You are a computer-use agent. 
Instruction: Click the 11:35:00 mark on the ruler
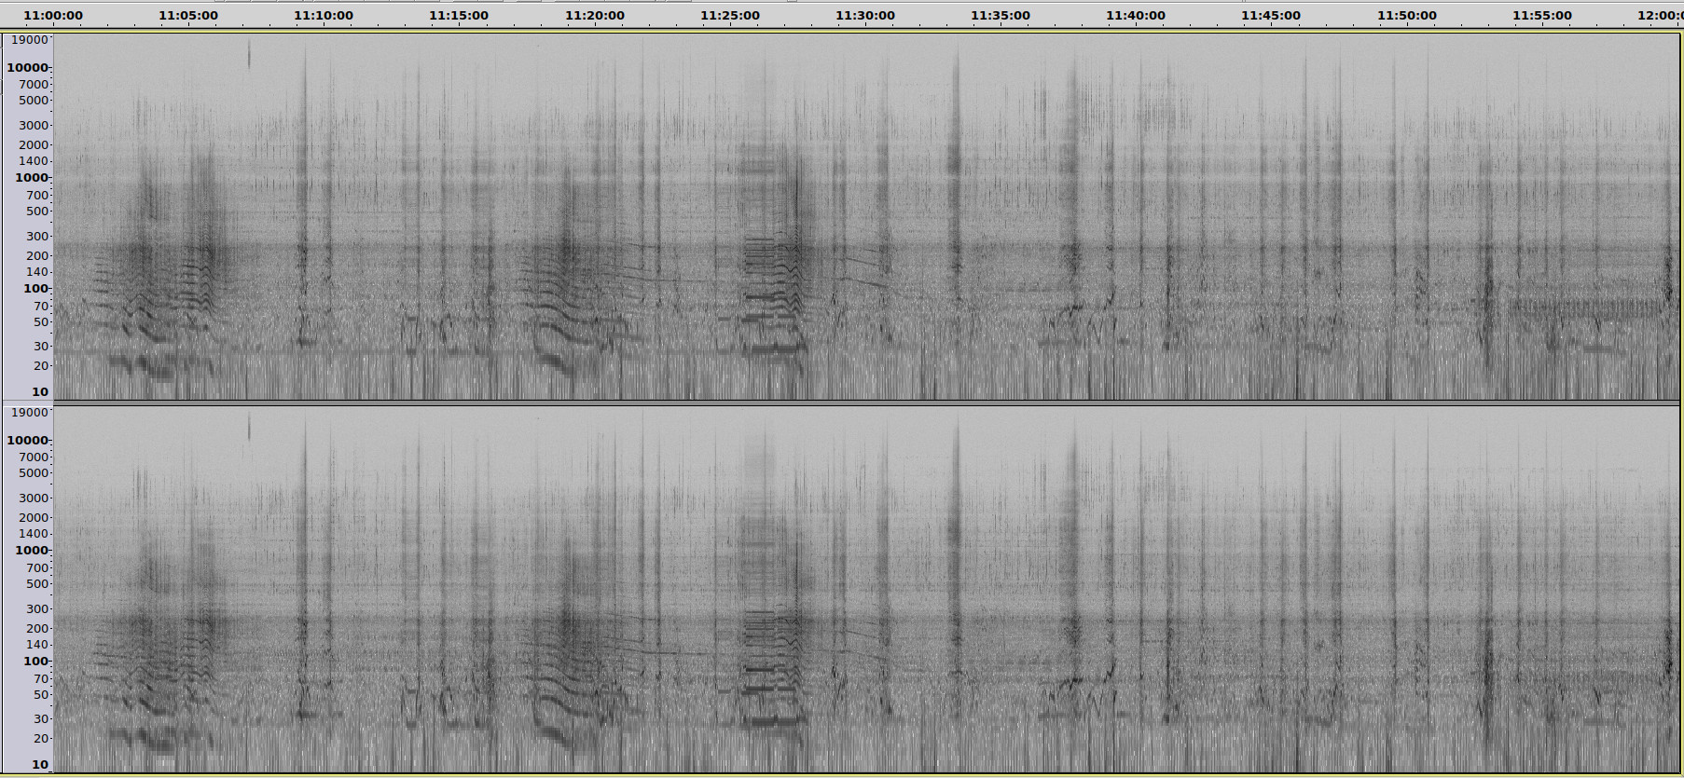(1000, 16)
